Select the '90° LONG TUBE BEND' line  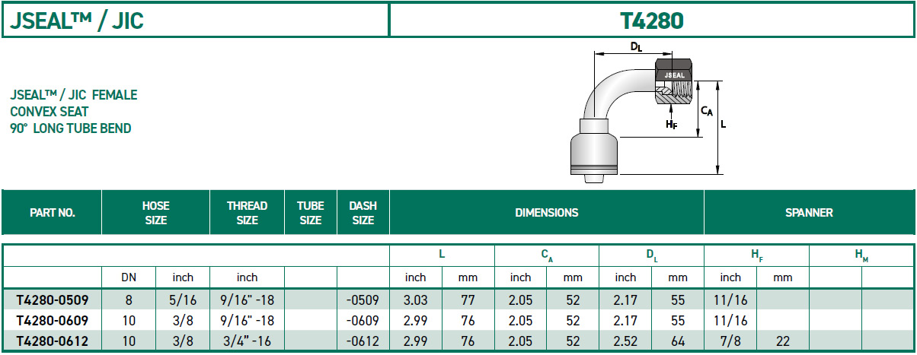tap(70, 128)
